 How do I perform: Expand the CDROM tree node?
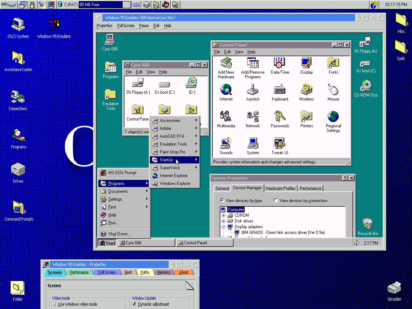pyautogui.click(x=223, y=215)
